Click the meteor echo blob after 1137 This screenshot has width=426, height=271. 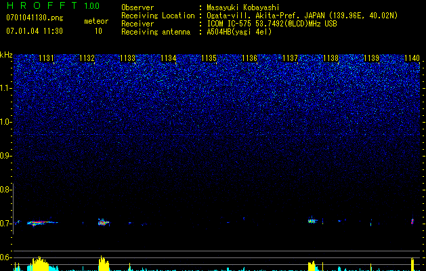point(312,221)
